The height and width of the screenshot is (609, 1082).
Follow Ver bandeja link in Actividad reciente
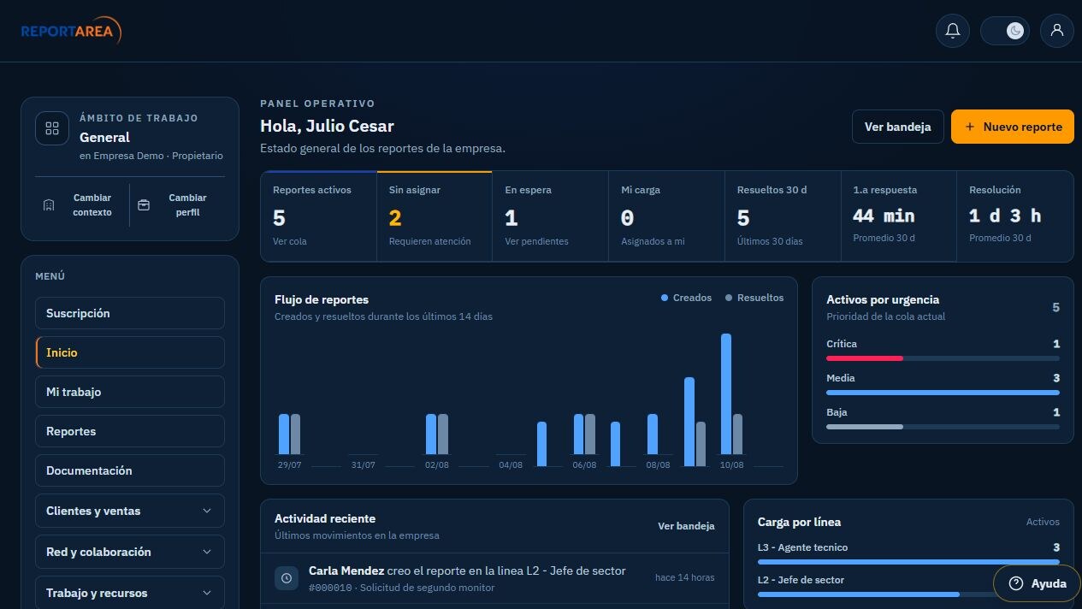(686, 526)
